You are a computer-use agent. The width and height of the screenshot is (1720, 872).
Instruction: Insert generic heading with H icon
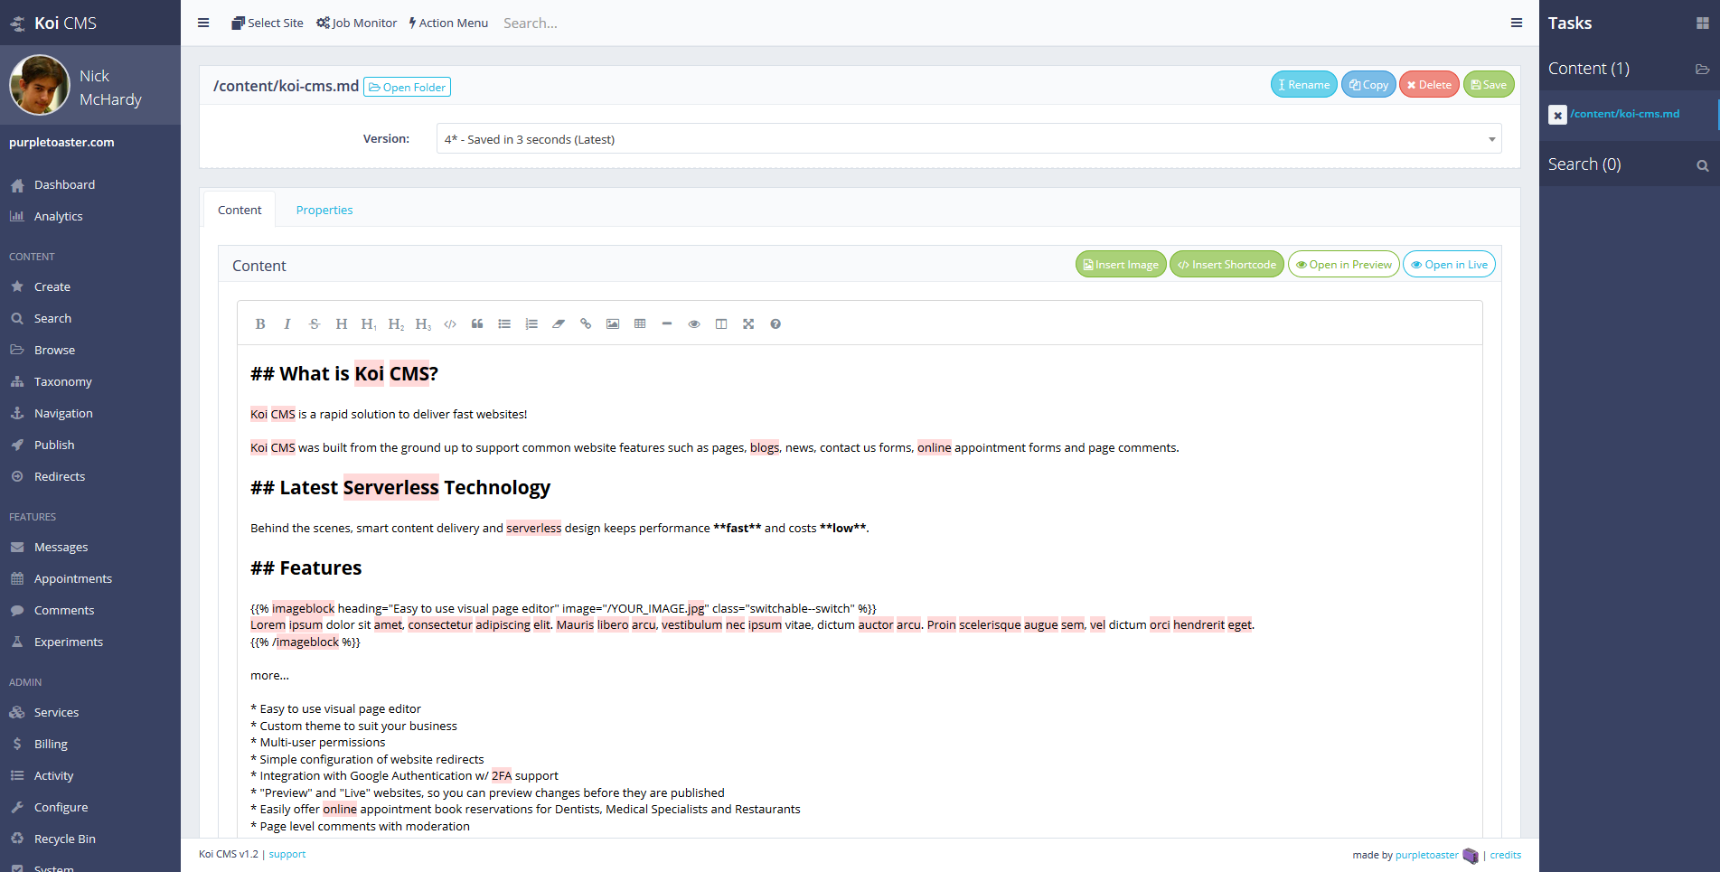(x=342, y=323)
